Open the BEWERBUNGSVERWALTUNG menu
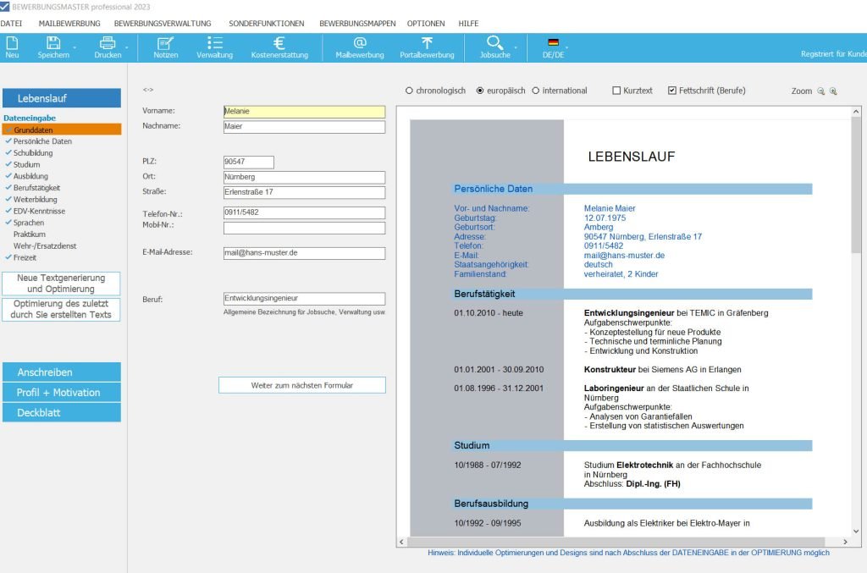Viewport: 867px width, 573px height. (x=163, y=23)
